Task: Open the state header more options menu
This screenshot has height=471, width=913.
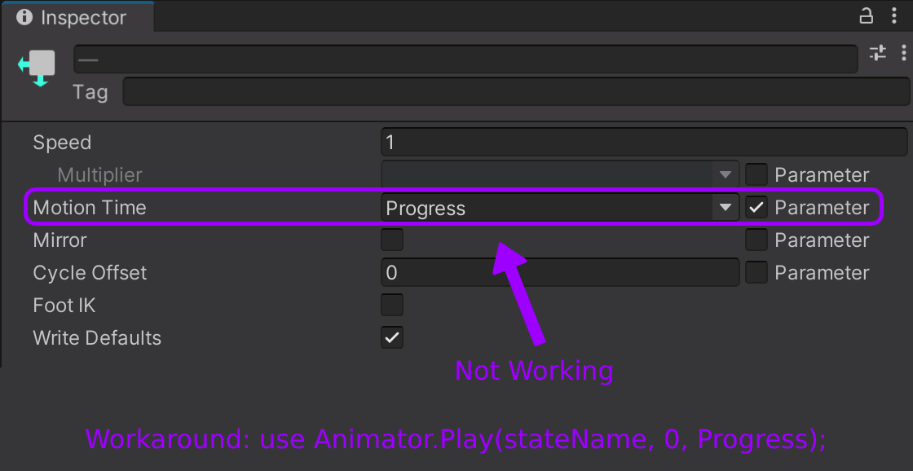Action: (x=903, y=54)
